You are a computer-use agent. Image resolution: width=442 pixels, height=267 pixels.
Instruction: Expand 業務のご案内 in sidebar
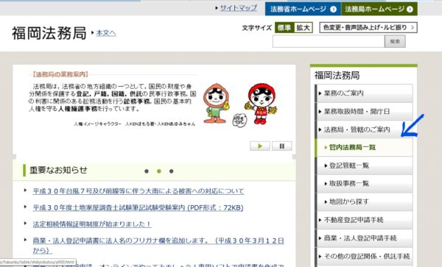pos(364,93)
